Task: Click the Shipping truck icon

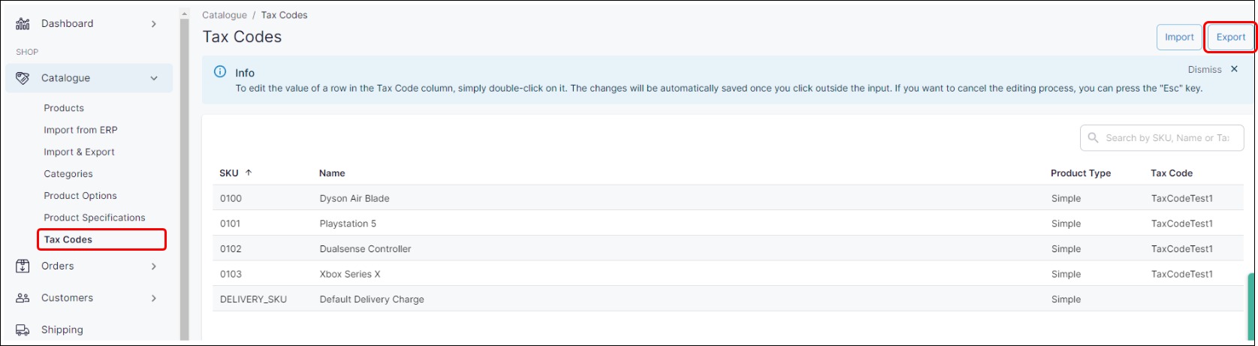Action: coord(23,330)
